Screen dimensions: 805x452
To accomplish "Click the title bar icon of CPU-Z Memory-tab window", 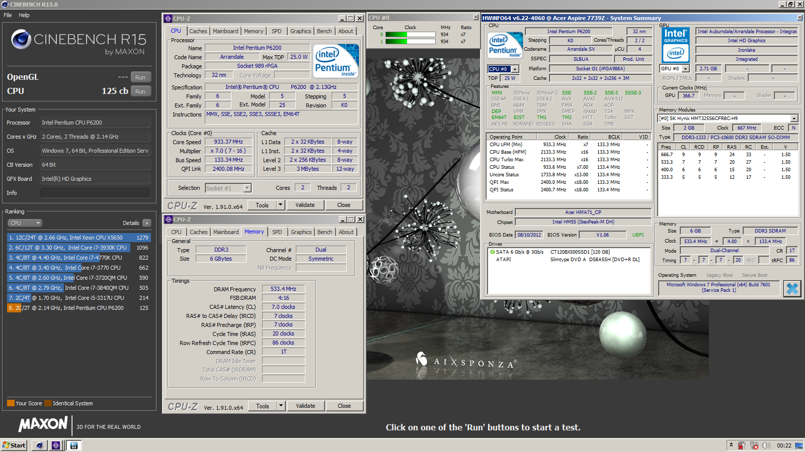I will [x=169, y=219].
